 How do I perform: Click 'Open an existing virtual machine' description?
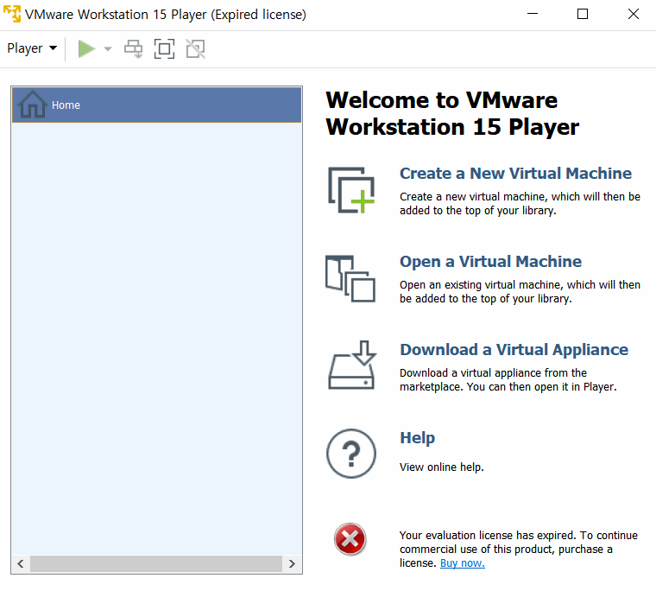tap(520, 291)
